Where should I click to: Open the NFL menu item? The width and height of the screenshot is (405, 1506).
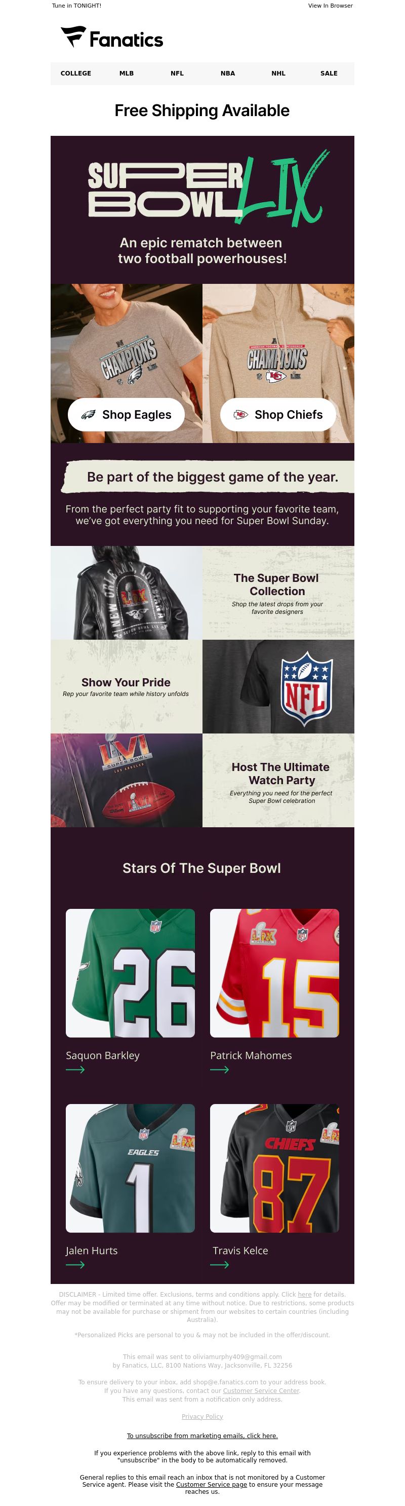177,73
